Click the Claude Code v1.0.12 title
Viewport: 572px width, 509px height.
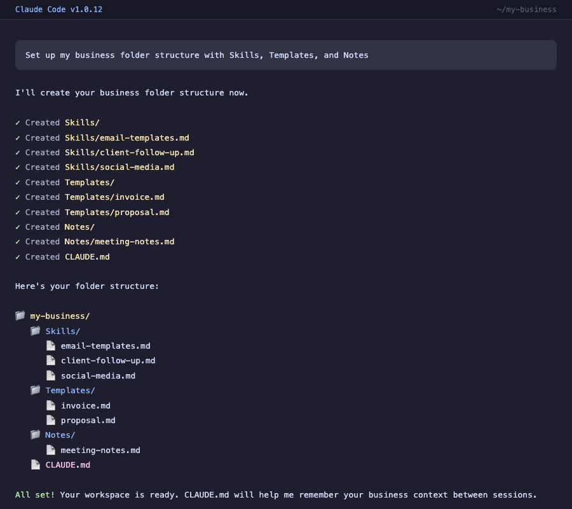pos(58,10)
